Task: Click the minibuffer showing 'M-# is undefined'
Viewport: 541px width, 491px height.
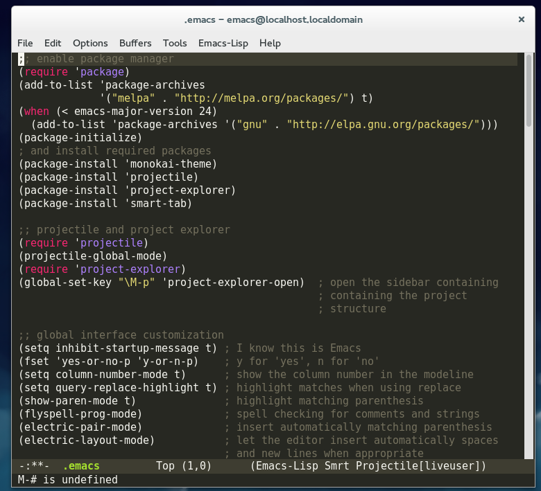Action: (68, 479)
